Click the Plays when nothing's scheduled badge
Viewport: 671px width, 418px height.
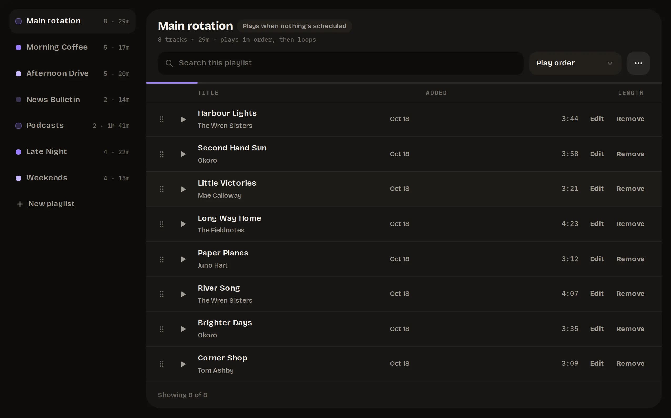point(294,26)
